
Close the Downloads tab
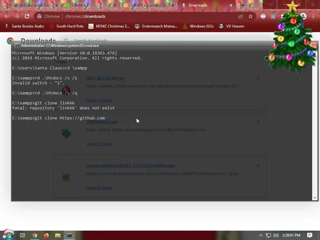coord(231,5)
